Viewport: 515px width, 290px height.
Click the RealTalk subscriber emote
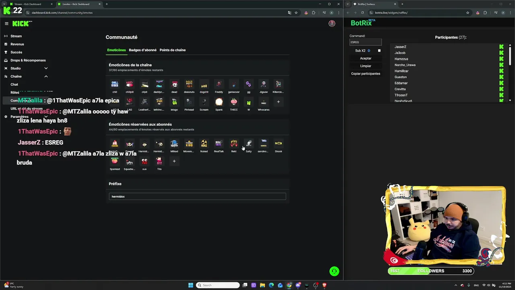tap(219, 144)
